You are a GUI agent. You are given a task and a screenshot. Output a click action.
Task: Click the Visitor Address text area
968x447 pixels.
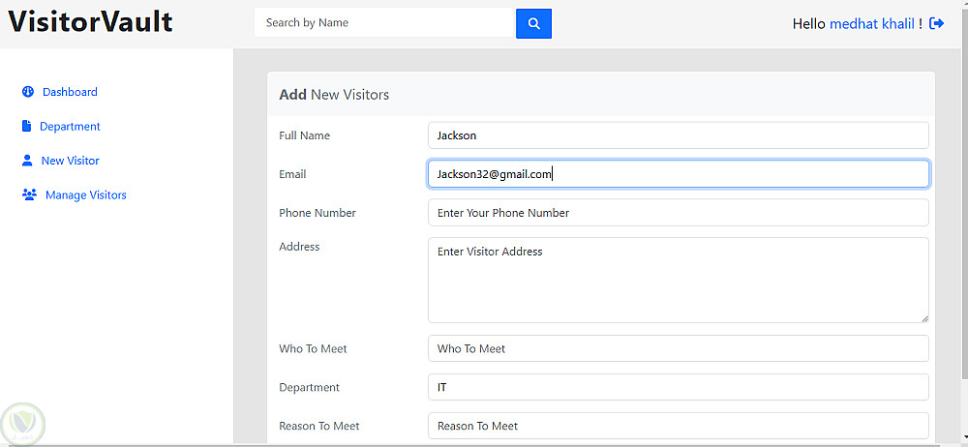click(678, 280)
